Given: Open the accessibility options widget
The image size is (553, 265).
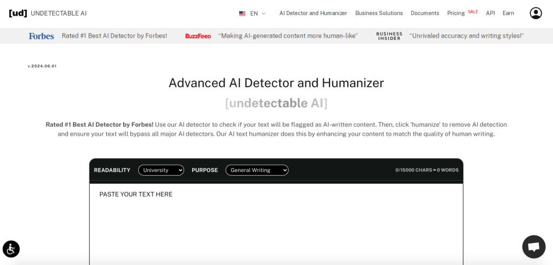Looking at the screenshot, I should pyautogui.click(x=11, y=249).
